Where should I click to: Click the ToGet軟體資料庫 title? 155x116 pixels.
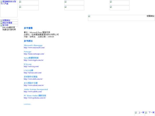(31, 58)
